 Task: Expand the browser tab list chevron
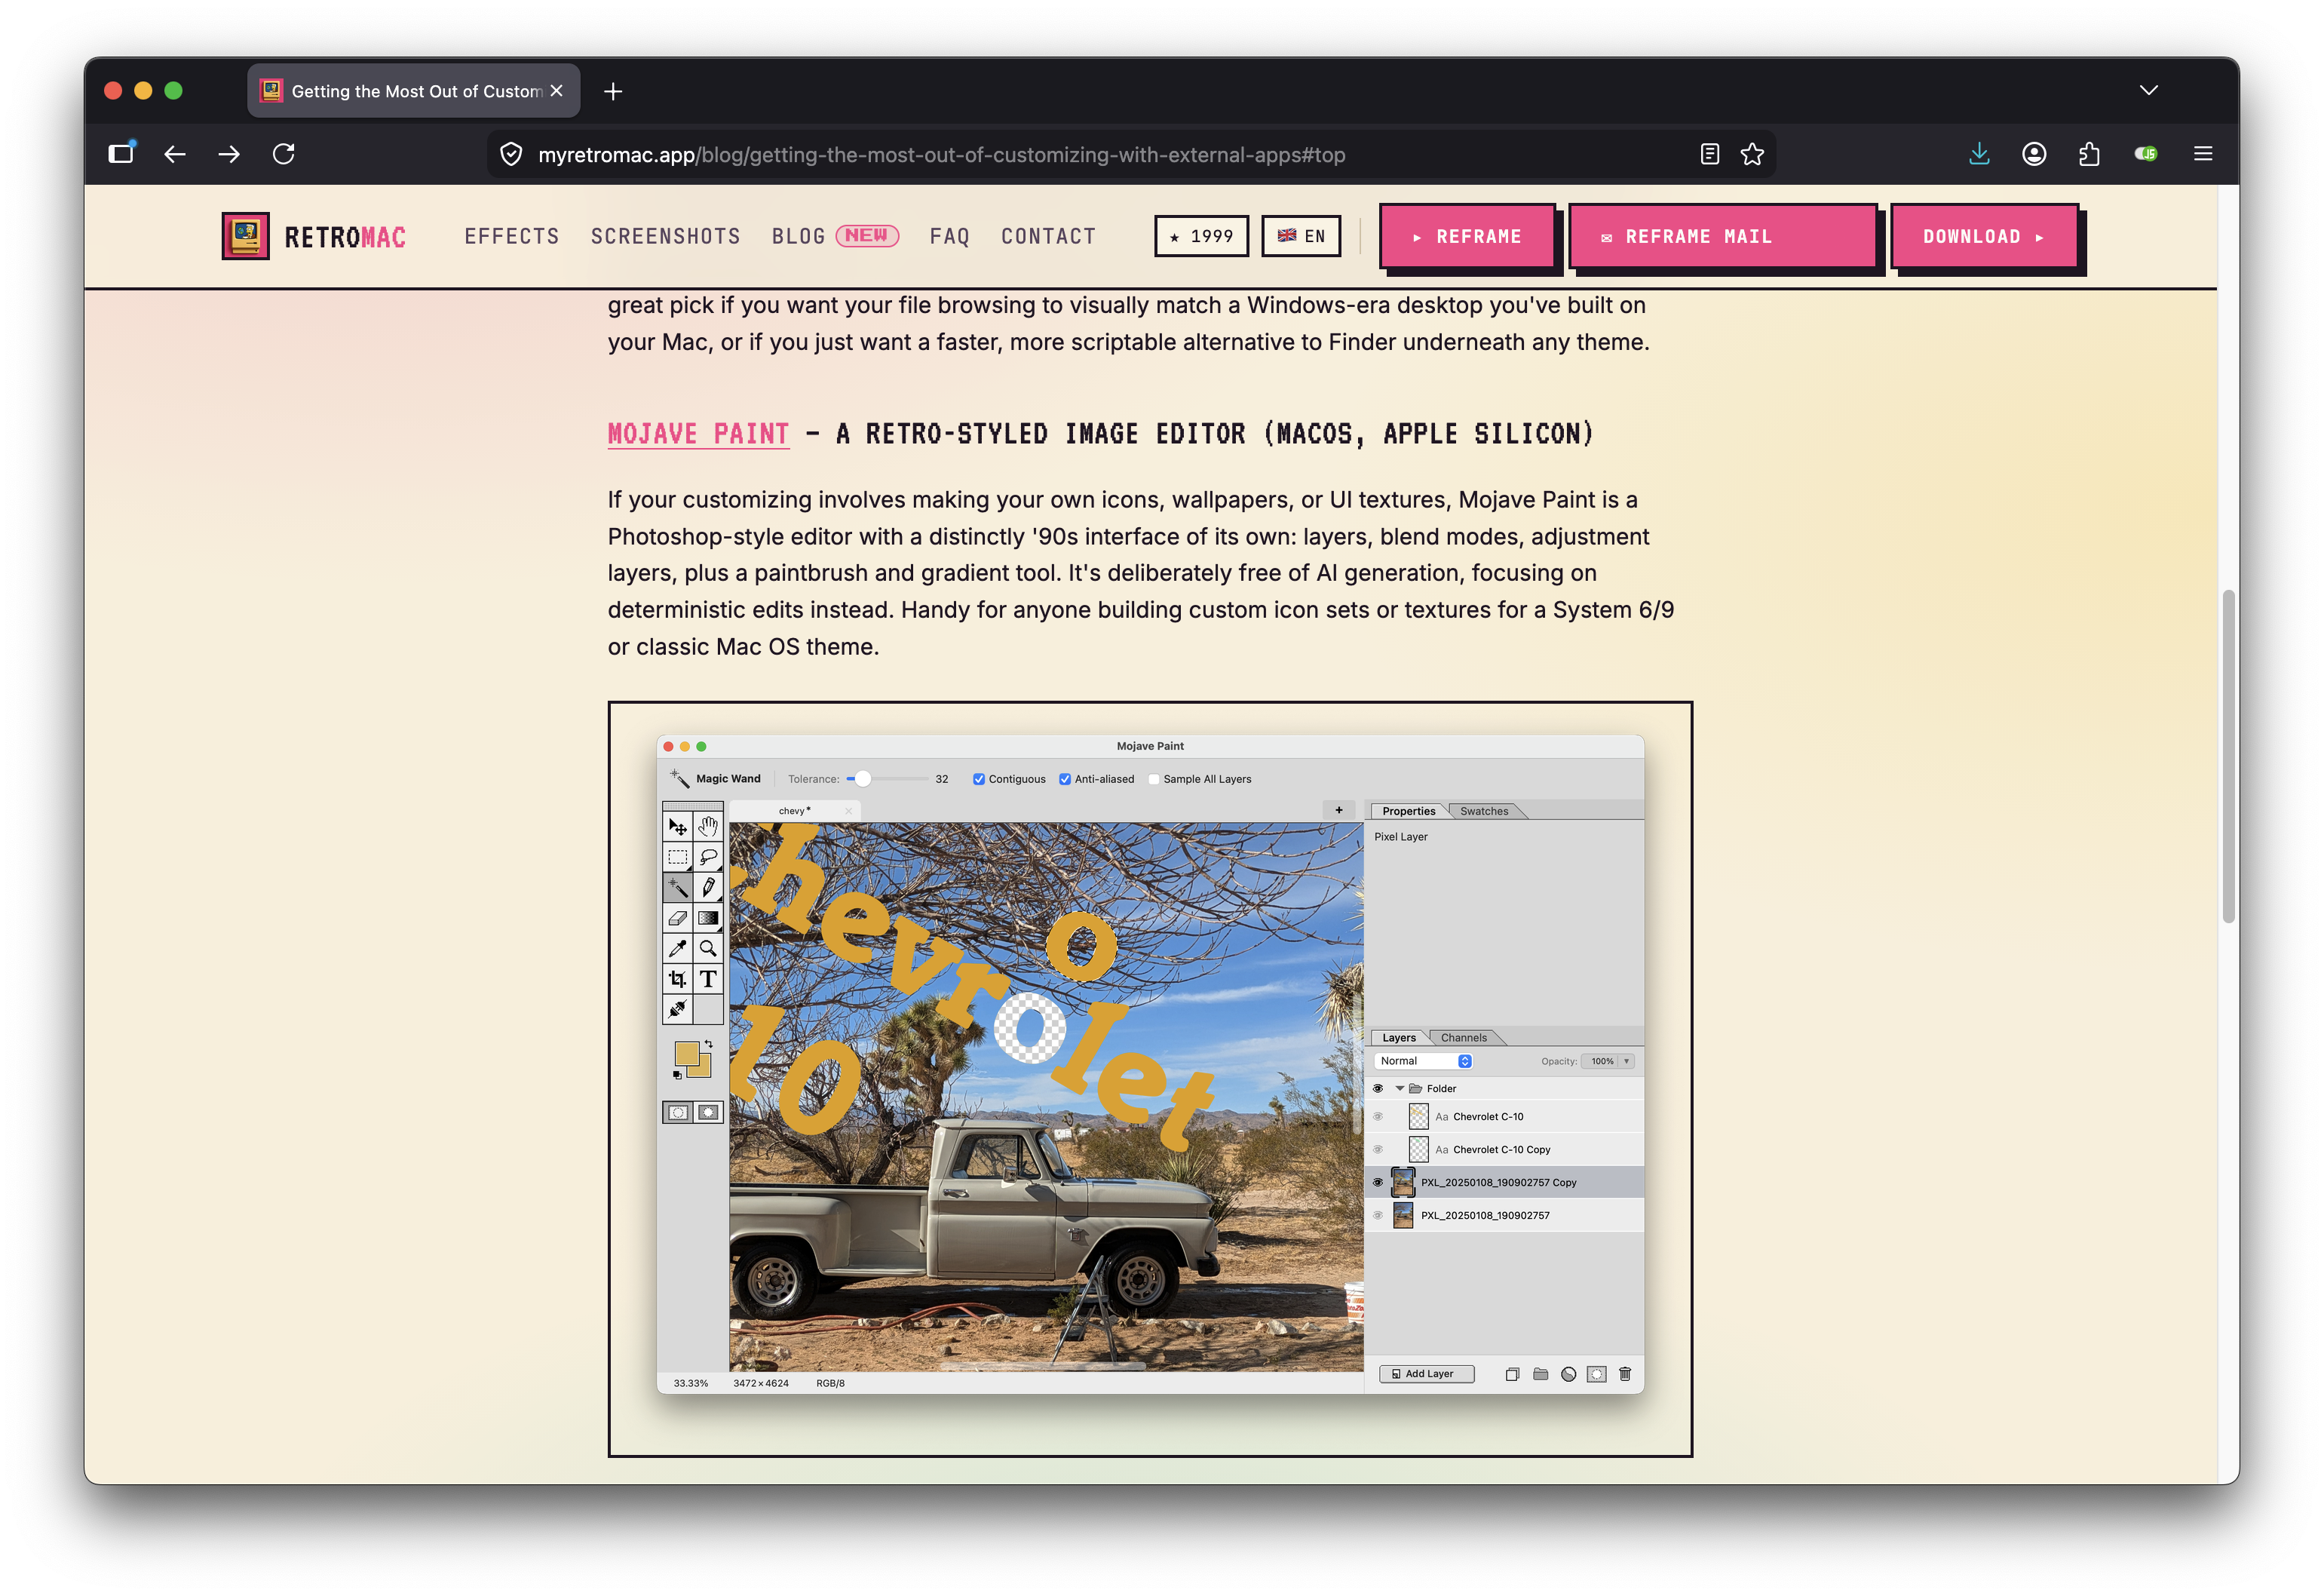tap(2149, 91)
